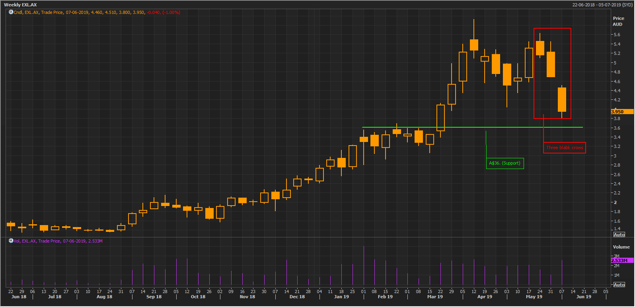Click the Dec 18 month label
Image resolution: width=635 pixels, height=307 pixels.
click(297, 297)
